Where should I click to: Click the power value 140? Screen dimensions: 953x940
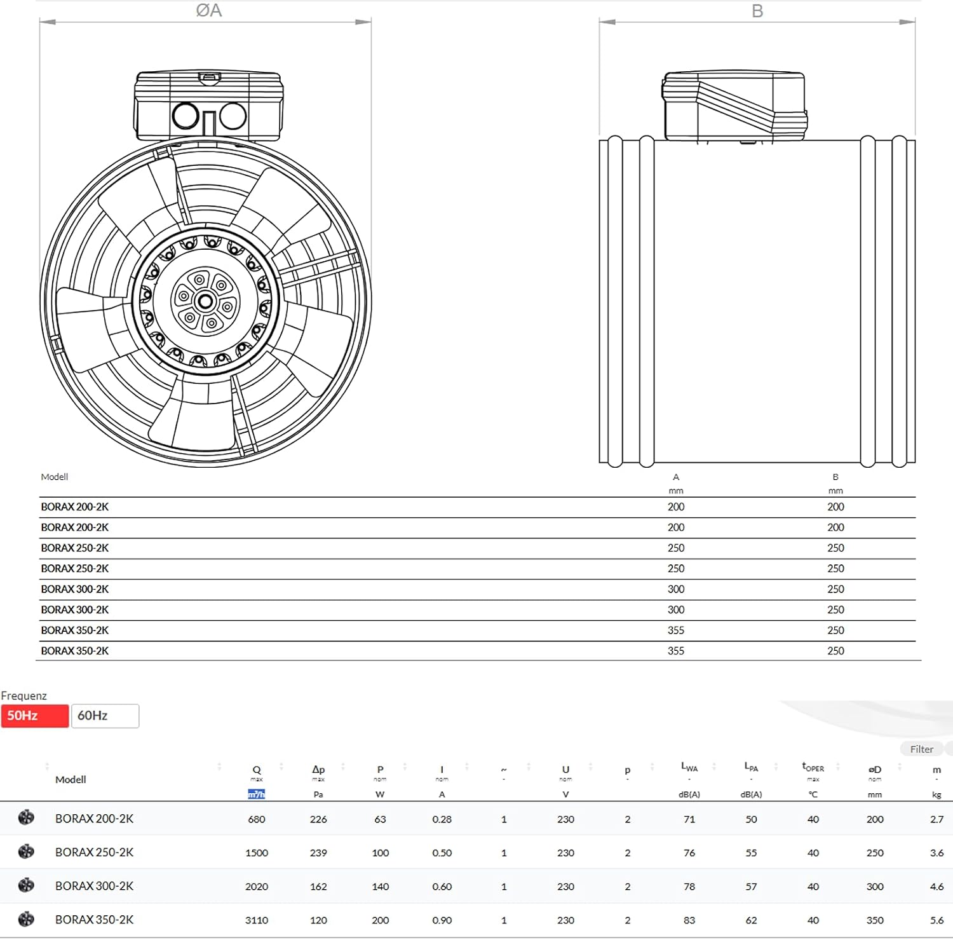click(380, 887)
